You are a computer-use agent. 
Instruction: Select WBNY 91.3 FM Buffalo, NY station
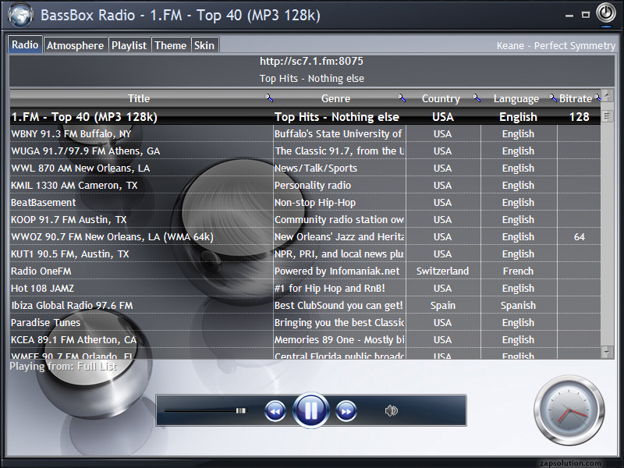[305, 133]
